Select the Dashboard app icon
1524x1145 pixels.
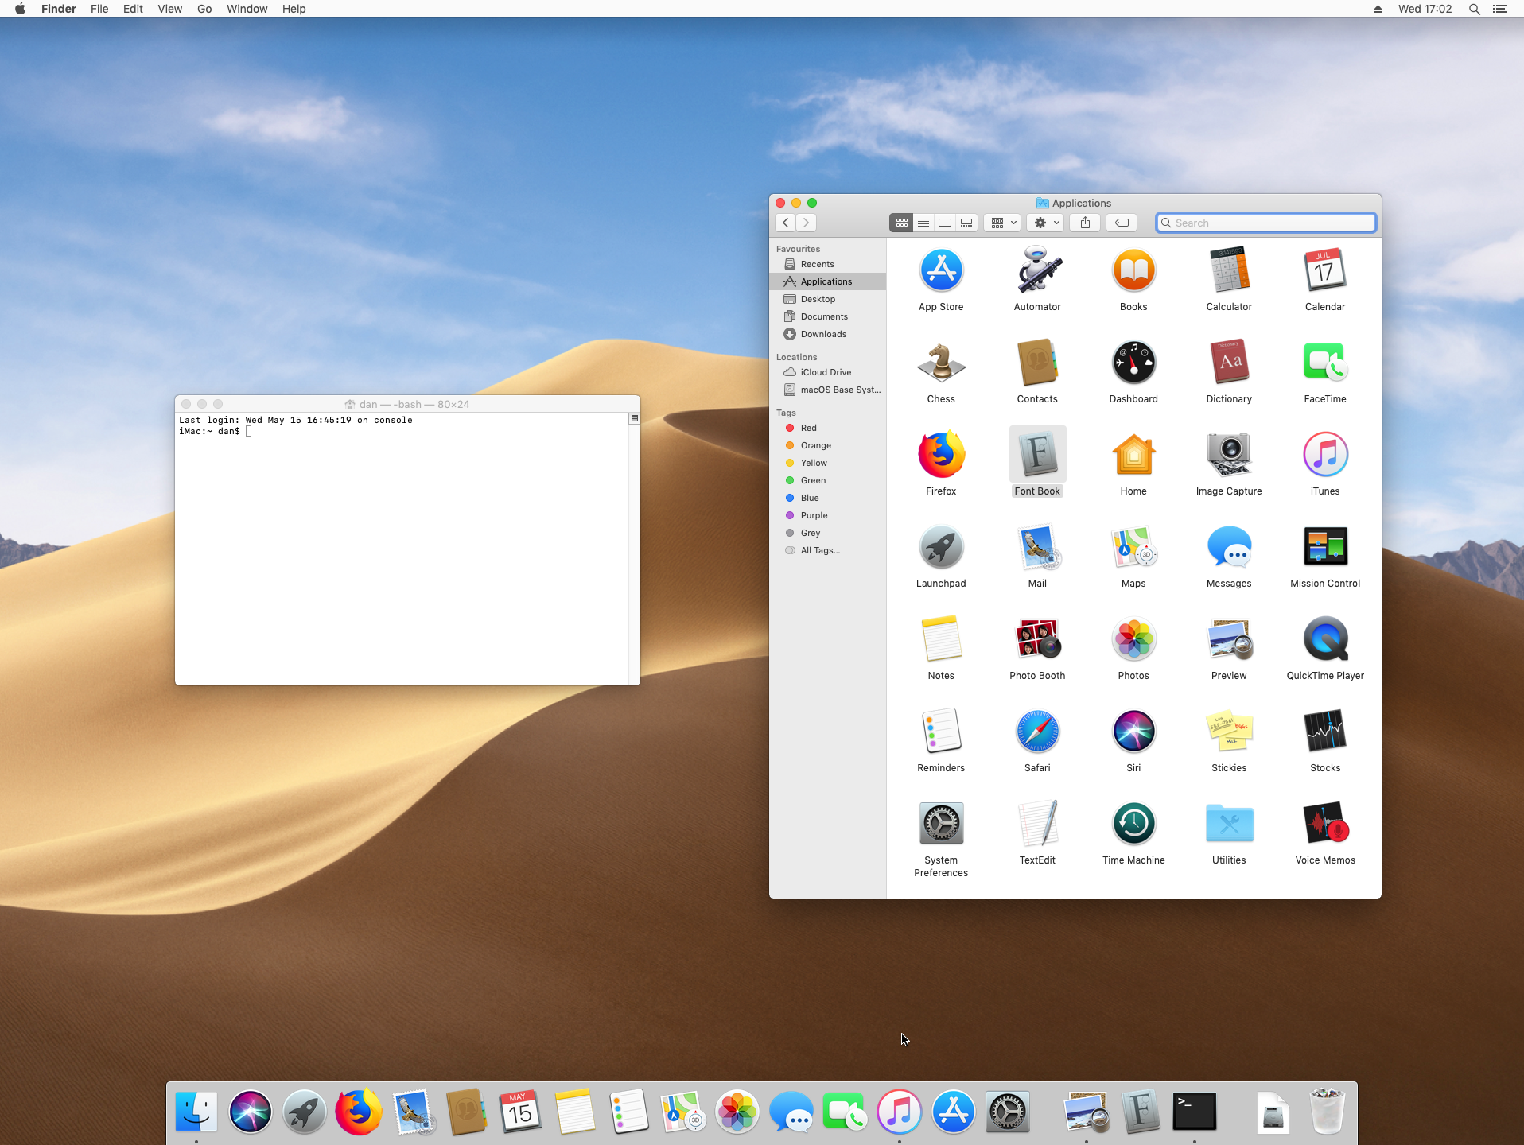1133,363
